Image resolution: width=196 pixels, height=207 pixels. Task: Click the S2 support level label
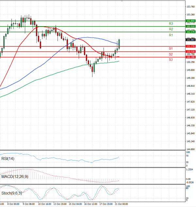(x=171, y=54)
